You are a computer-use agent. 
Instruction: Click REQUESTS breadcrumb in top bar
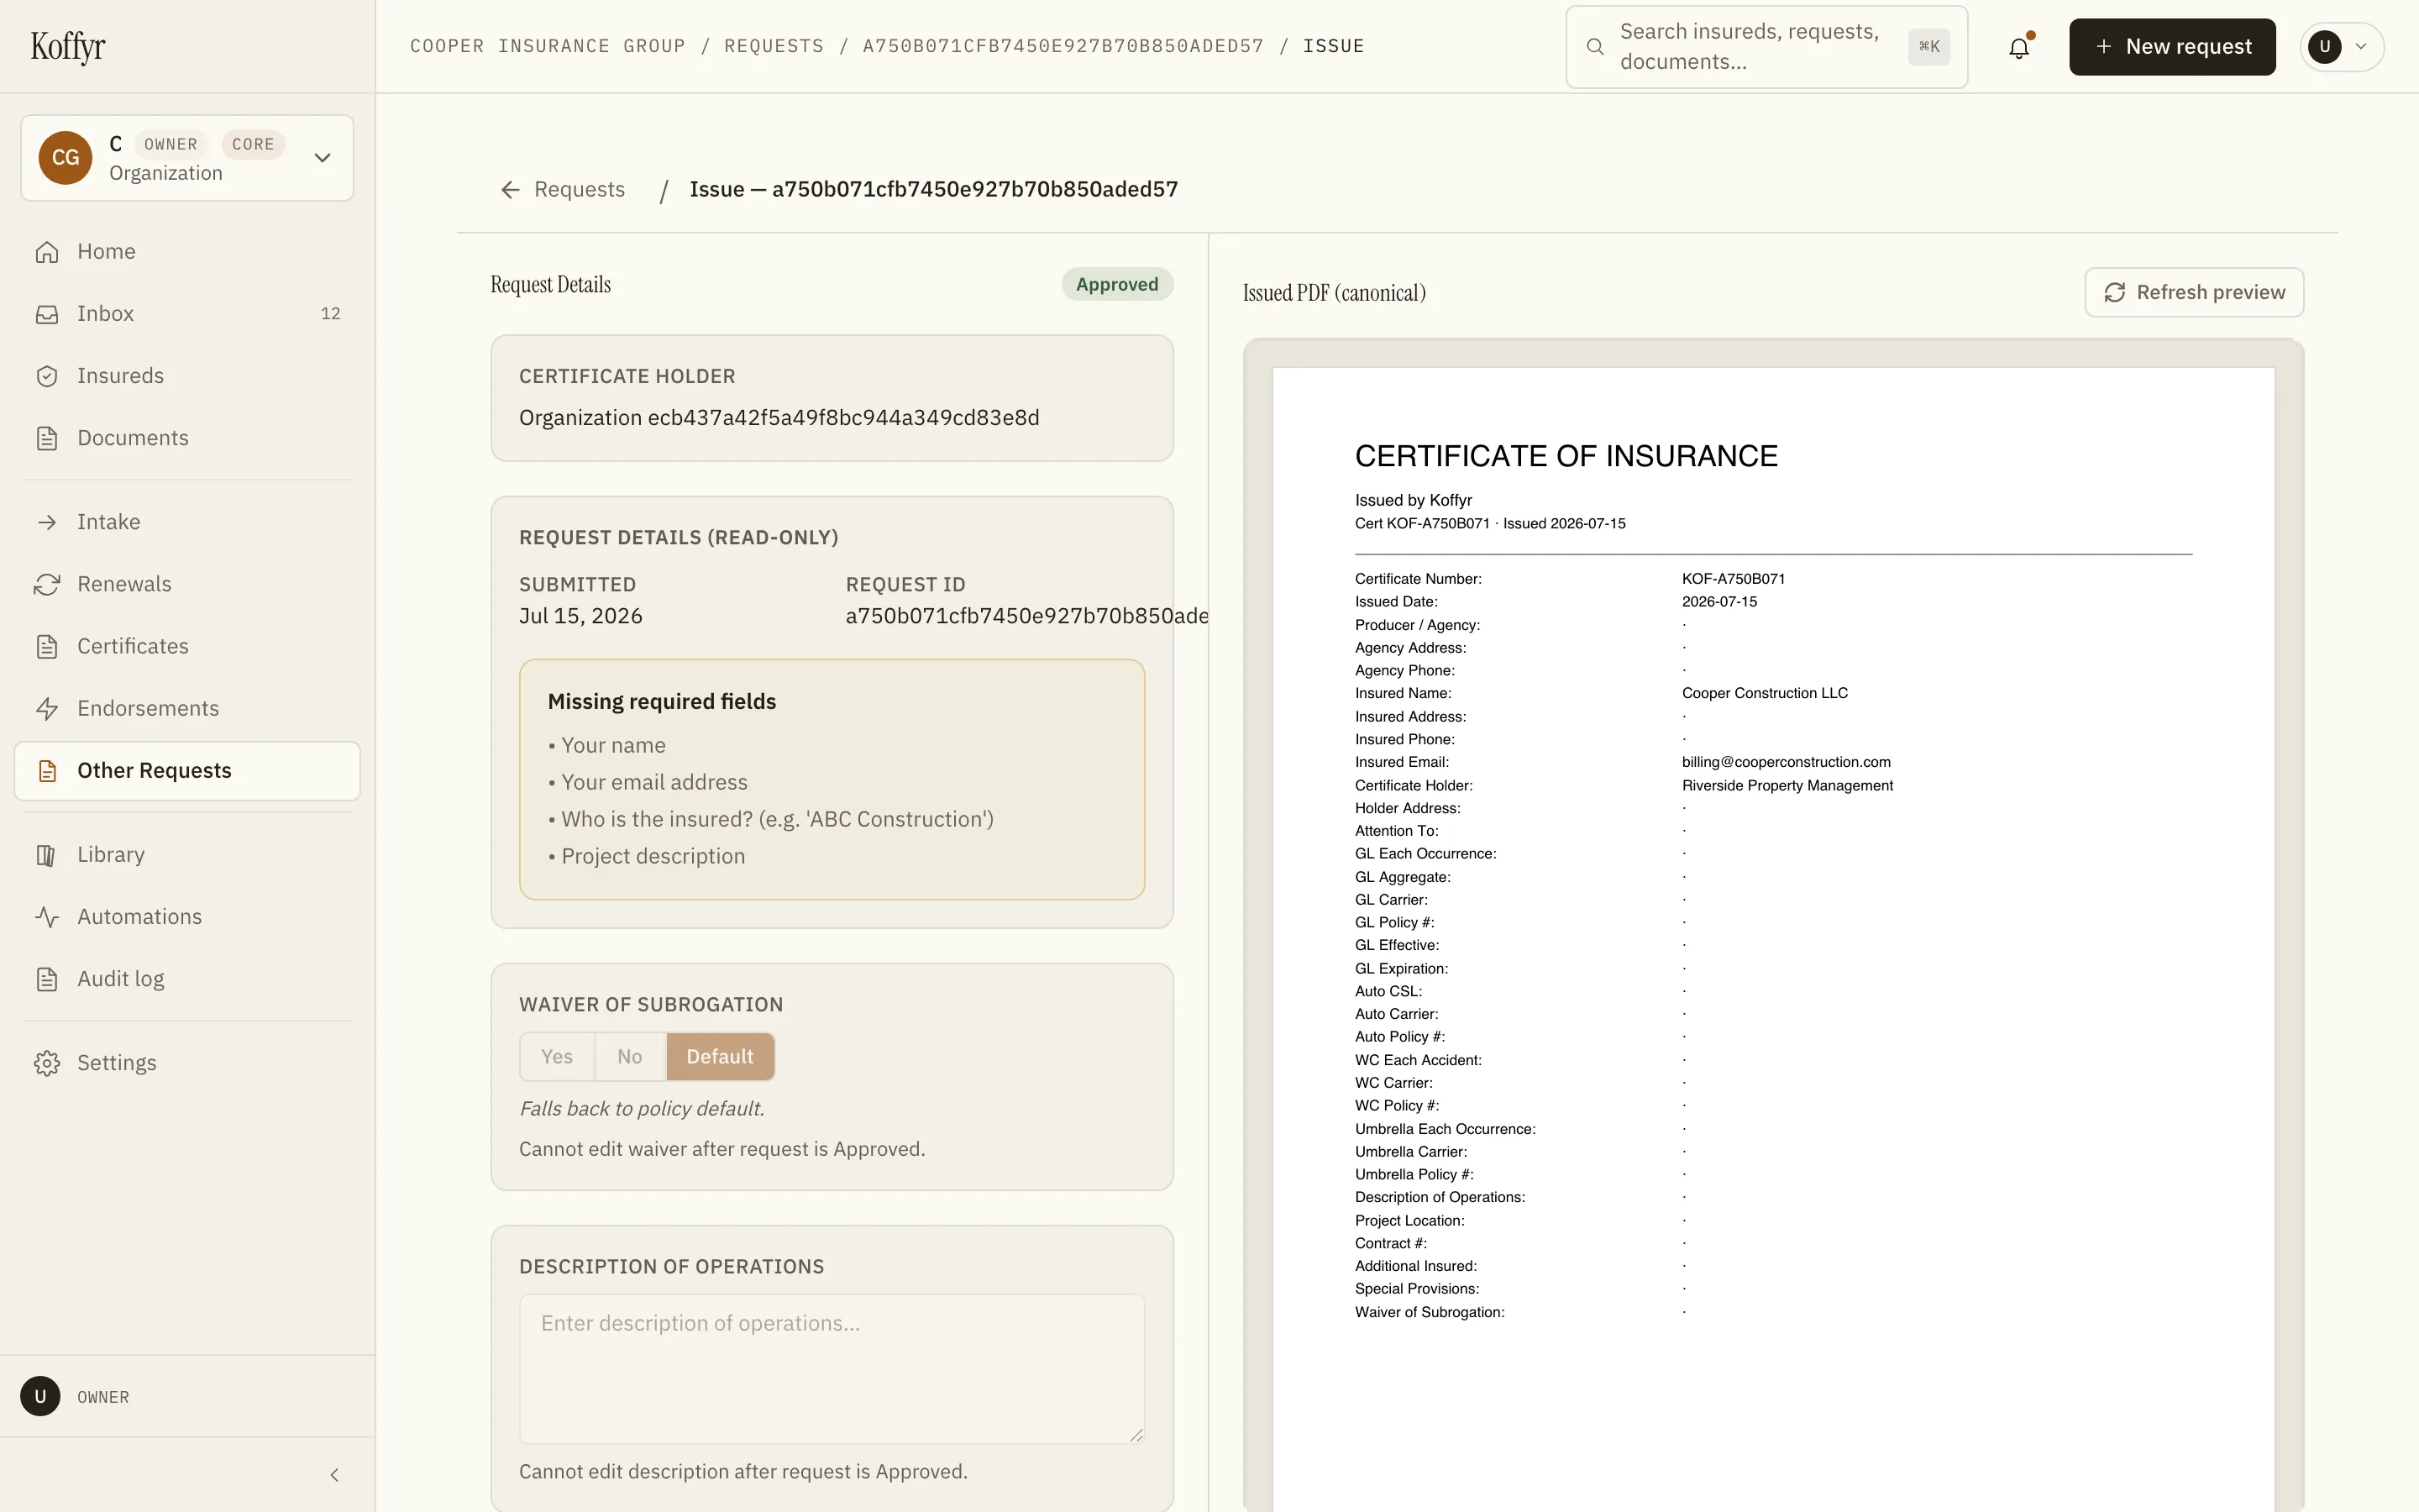774,47
